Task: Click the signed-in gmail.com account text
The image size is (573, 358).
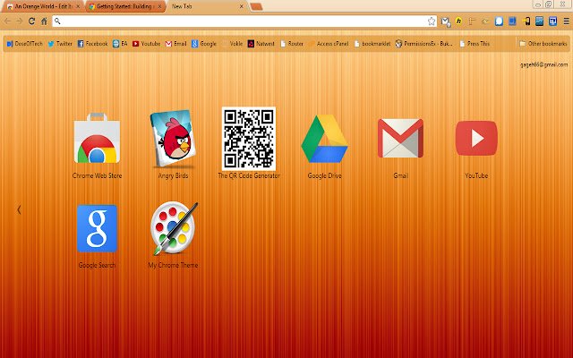Action: [543, 64]
